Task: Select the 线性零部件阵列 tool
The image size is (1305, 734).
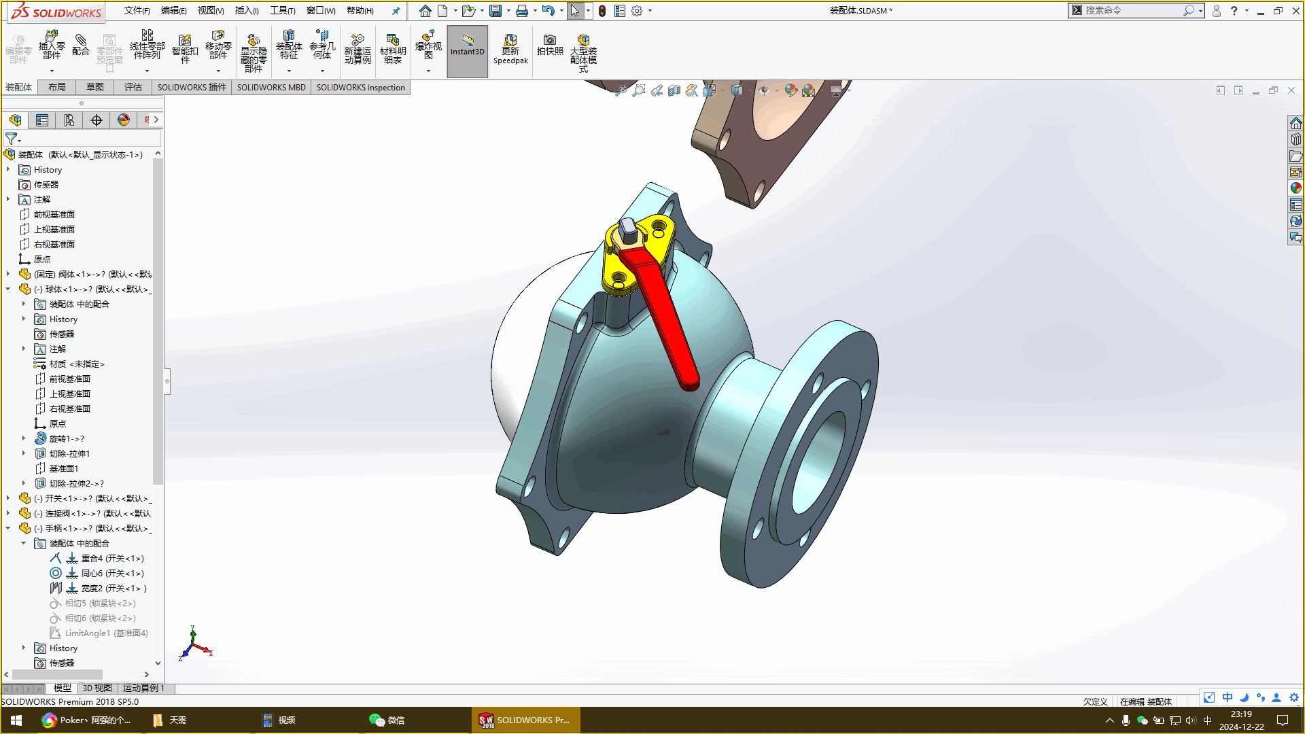Action: point(147,48)
